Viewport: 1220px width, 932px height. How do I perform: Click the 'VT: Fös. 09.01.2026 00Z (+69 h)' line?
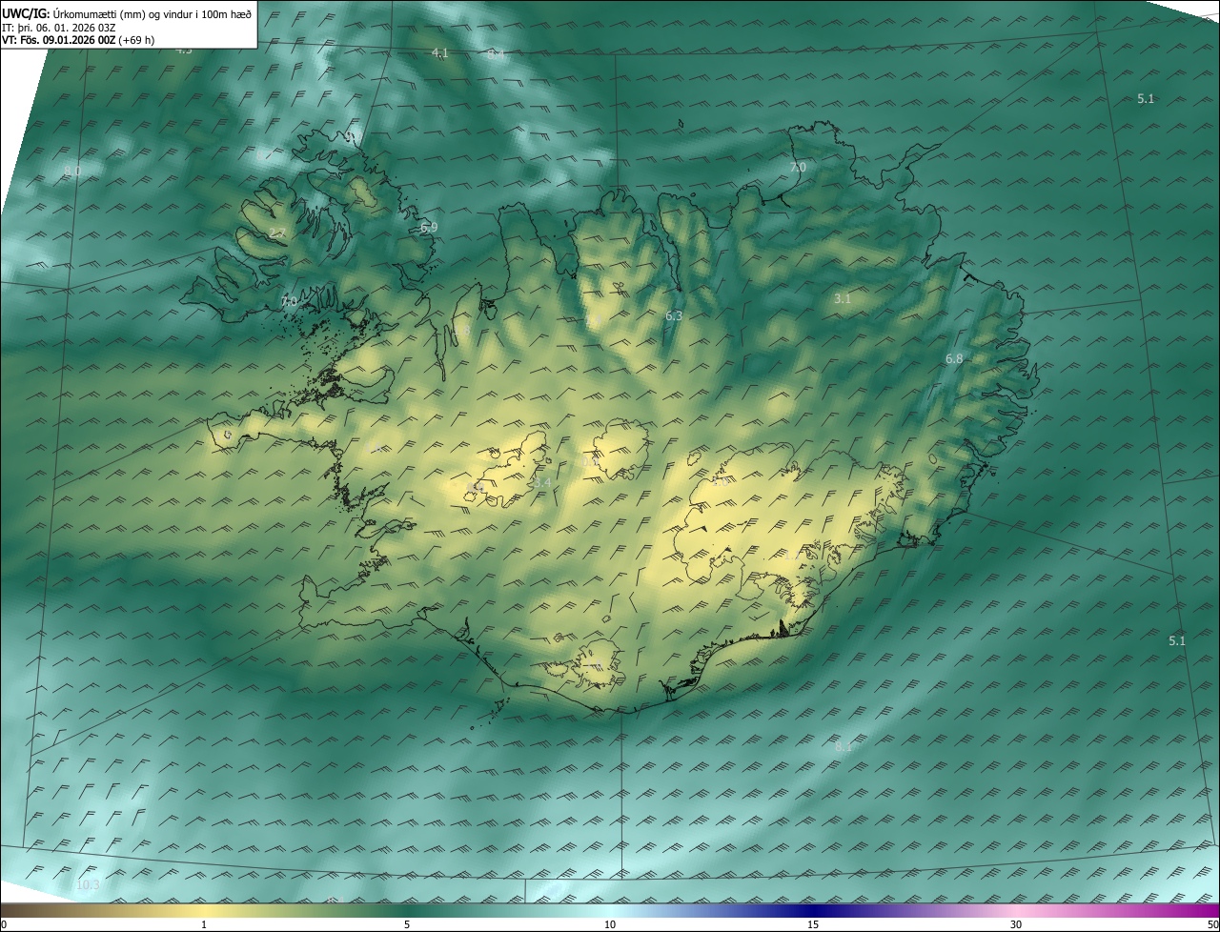(78, 40)
